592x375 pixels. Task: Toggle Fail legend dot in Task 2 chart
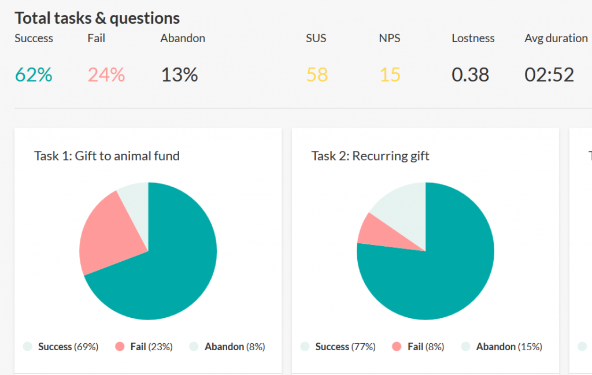click(x=397, y=346)
